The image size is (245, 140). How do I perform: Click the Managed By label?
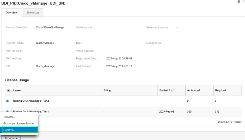coord(154,43)
